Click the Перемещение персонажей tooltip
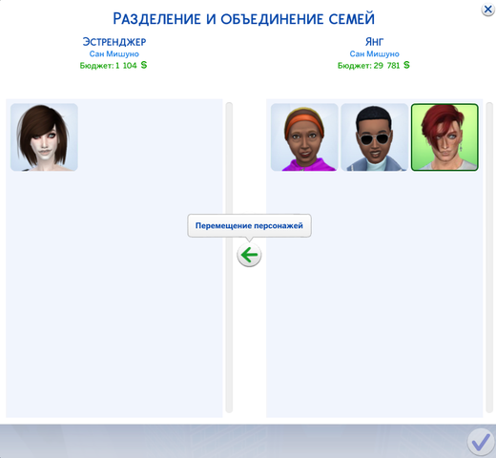496x458 pixels. coord(249,225)
